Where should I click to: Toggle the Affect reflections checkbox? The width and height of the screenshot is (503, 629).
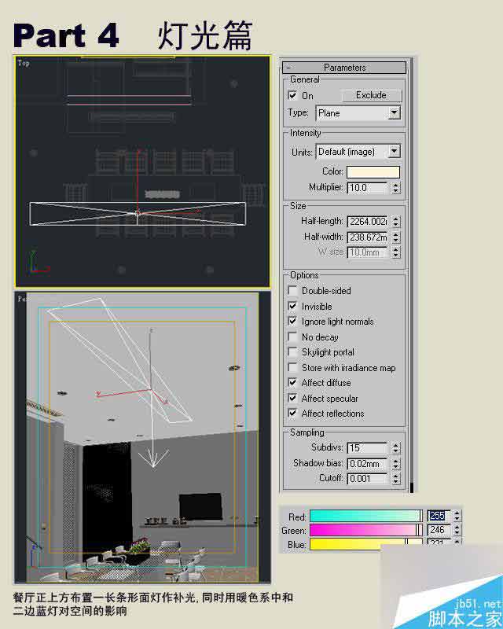293,414
